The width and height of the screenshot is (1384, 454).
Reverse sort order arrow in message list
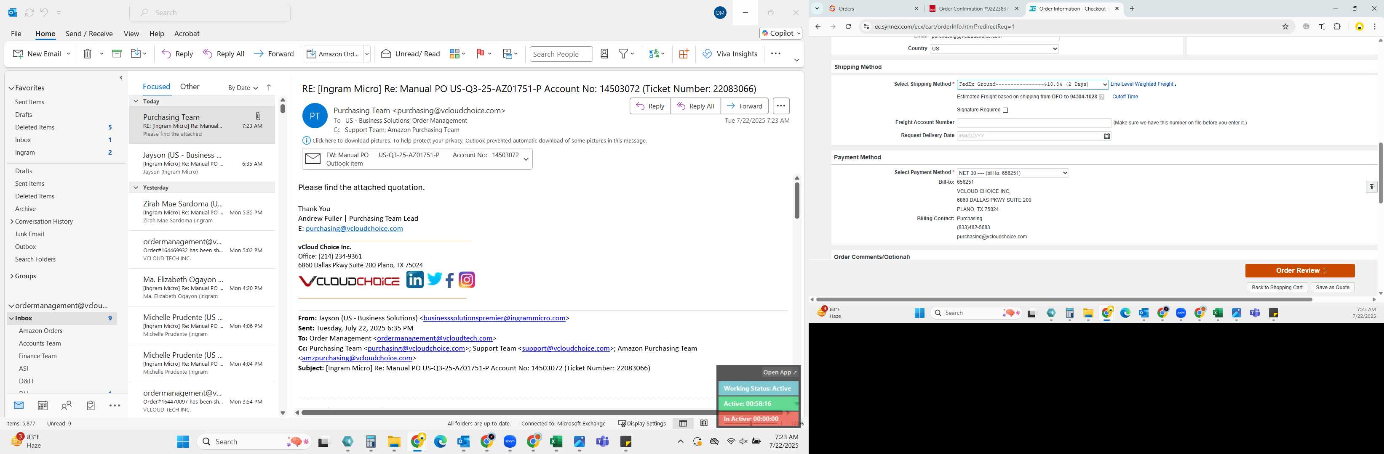(269, 87)
